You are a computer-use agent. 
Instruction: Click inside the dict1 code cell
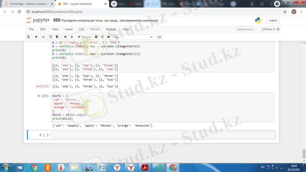point(163,107)
